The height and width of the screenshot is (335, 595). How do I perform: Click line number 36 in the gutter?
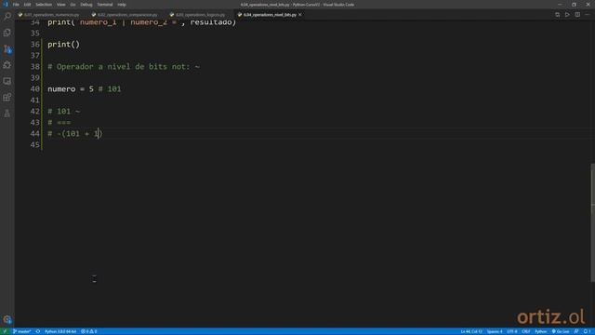coord(35,45)
